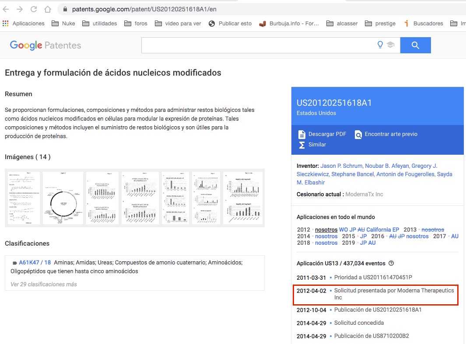Open classification A61K47/18 link

tap(35, 263)
